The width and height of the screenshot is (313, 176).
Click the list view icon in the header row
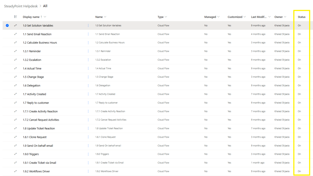[16, 17]
